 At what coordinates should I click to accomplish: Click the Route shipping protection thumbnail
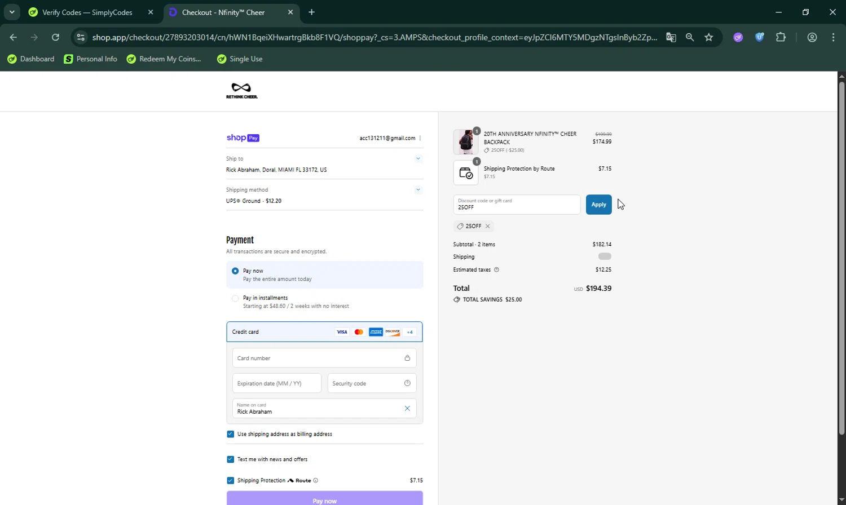pyautogui.click(x=466, y=173)
